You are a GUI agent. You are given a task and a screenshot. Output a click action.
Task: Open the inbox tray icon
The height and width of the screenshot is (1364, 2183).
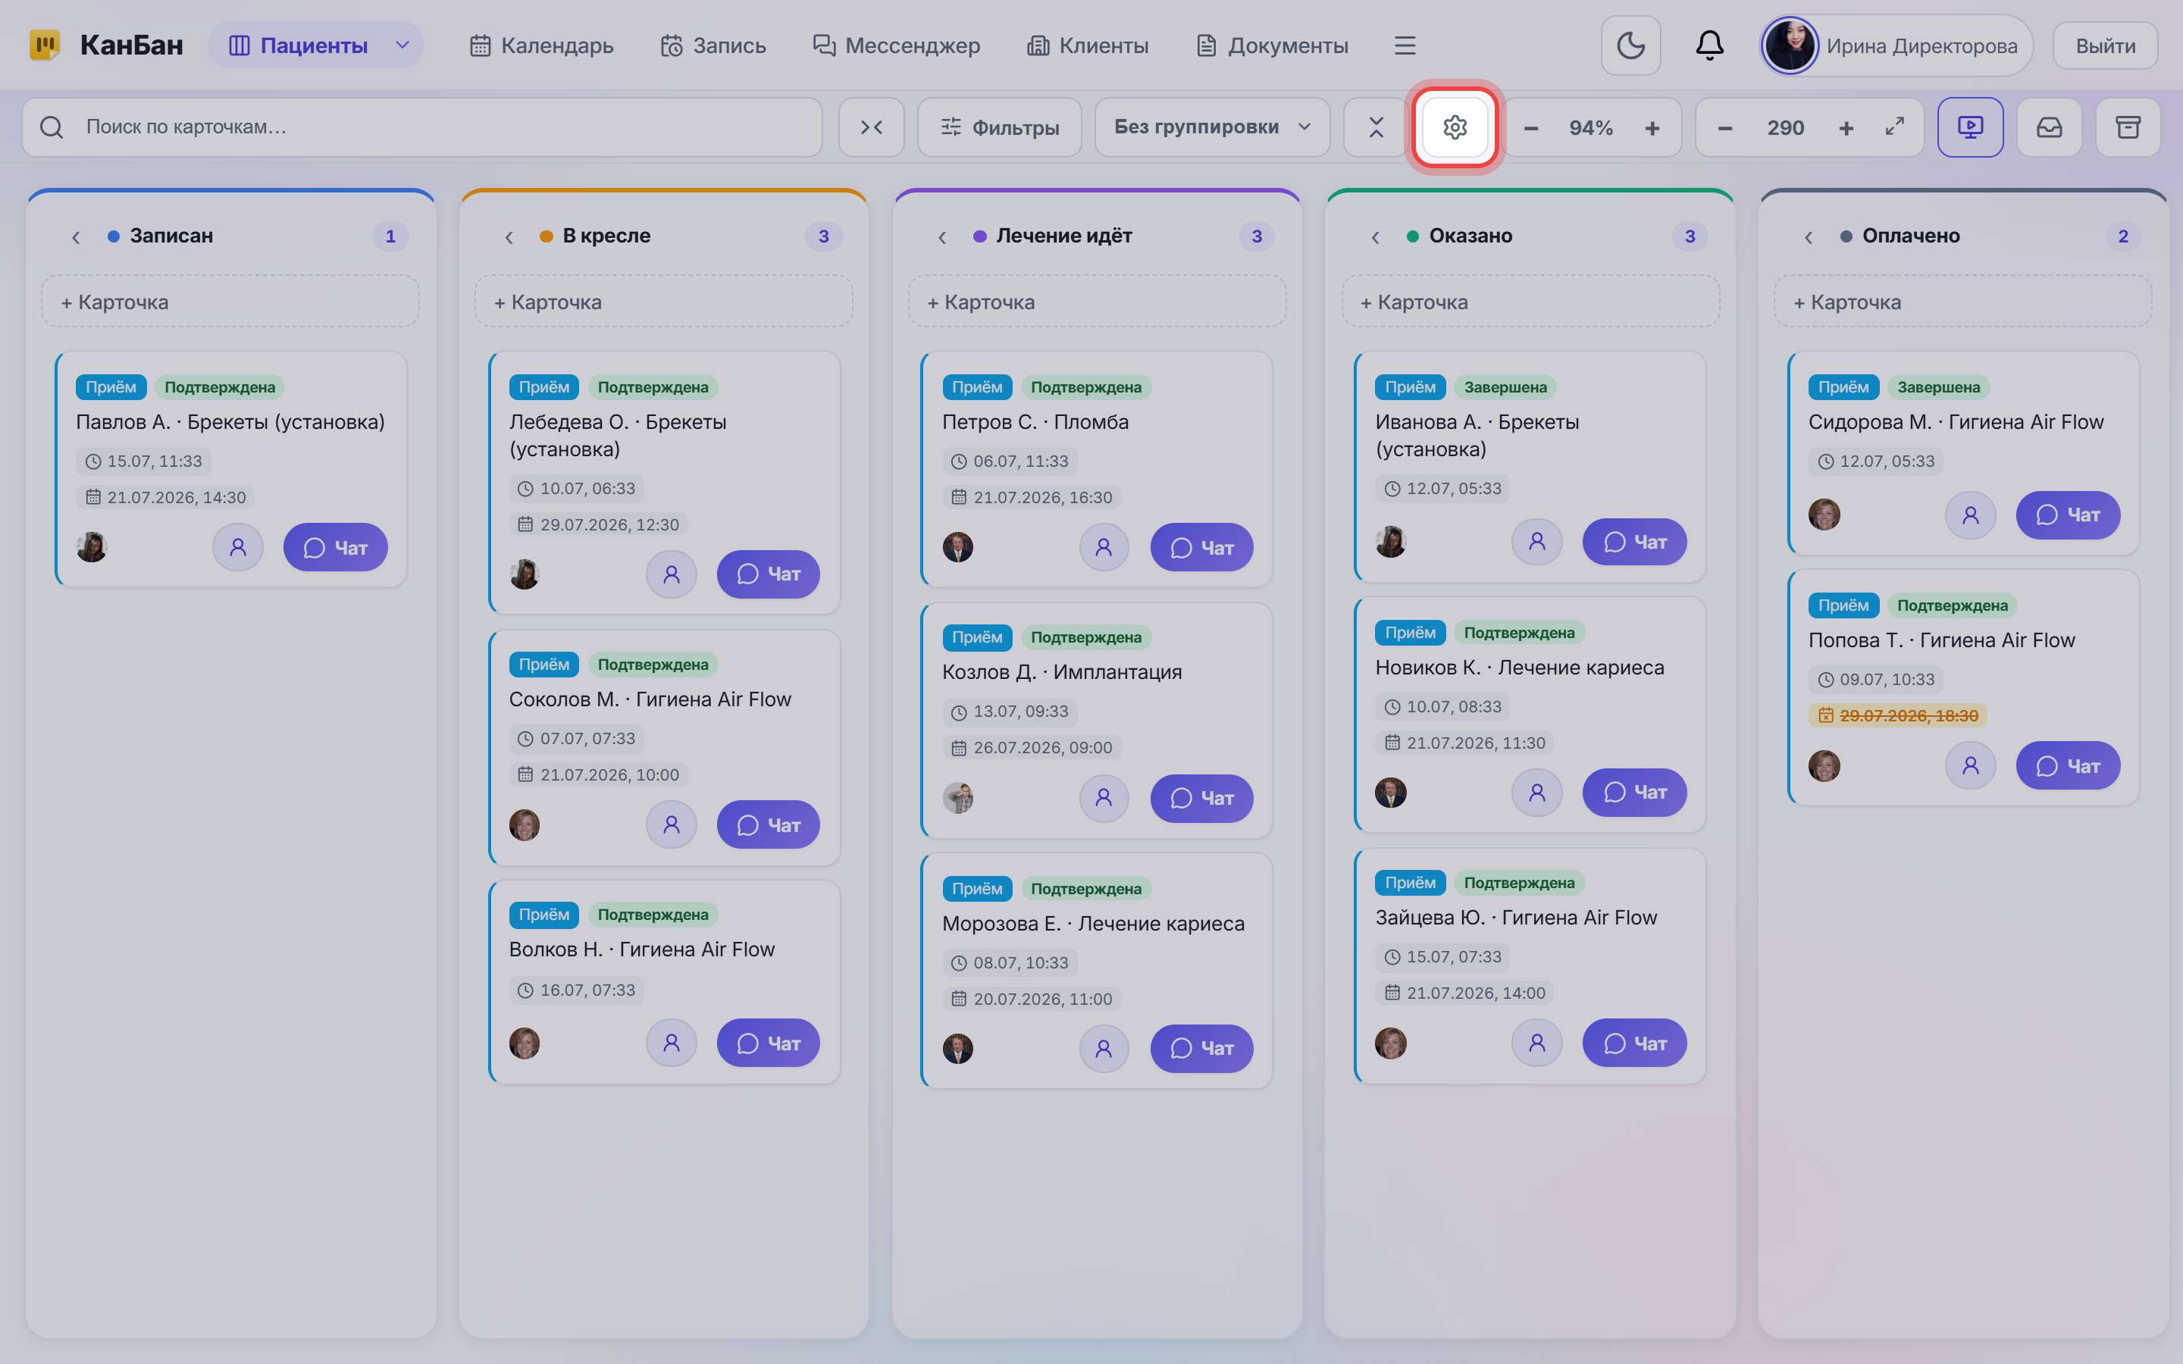pos(2050,127)
